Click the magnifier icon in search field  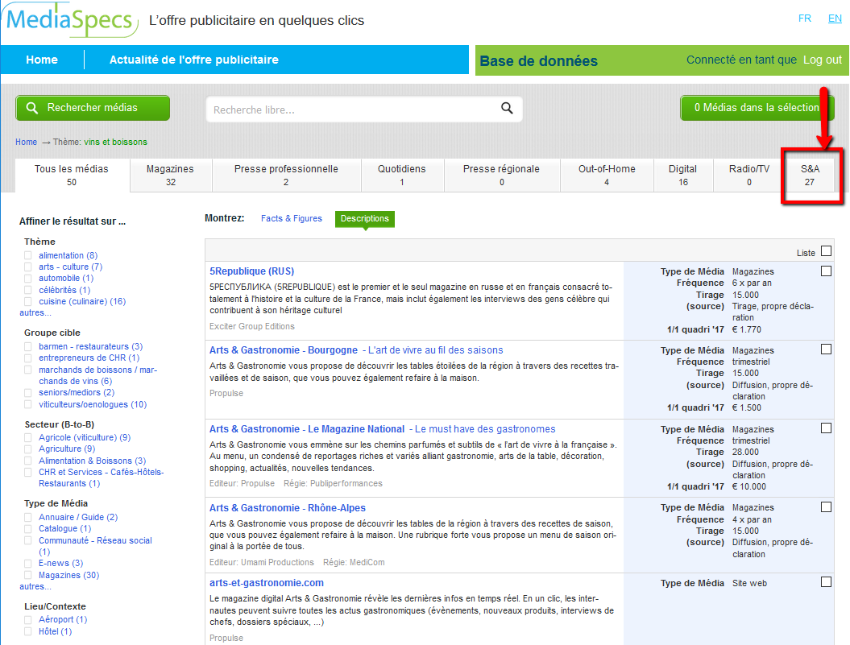pos(507,109)
